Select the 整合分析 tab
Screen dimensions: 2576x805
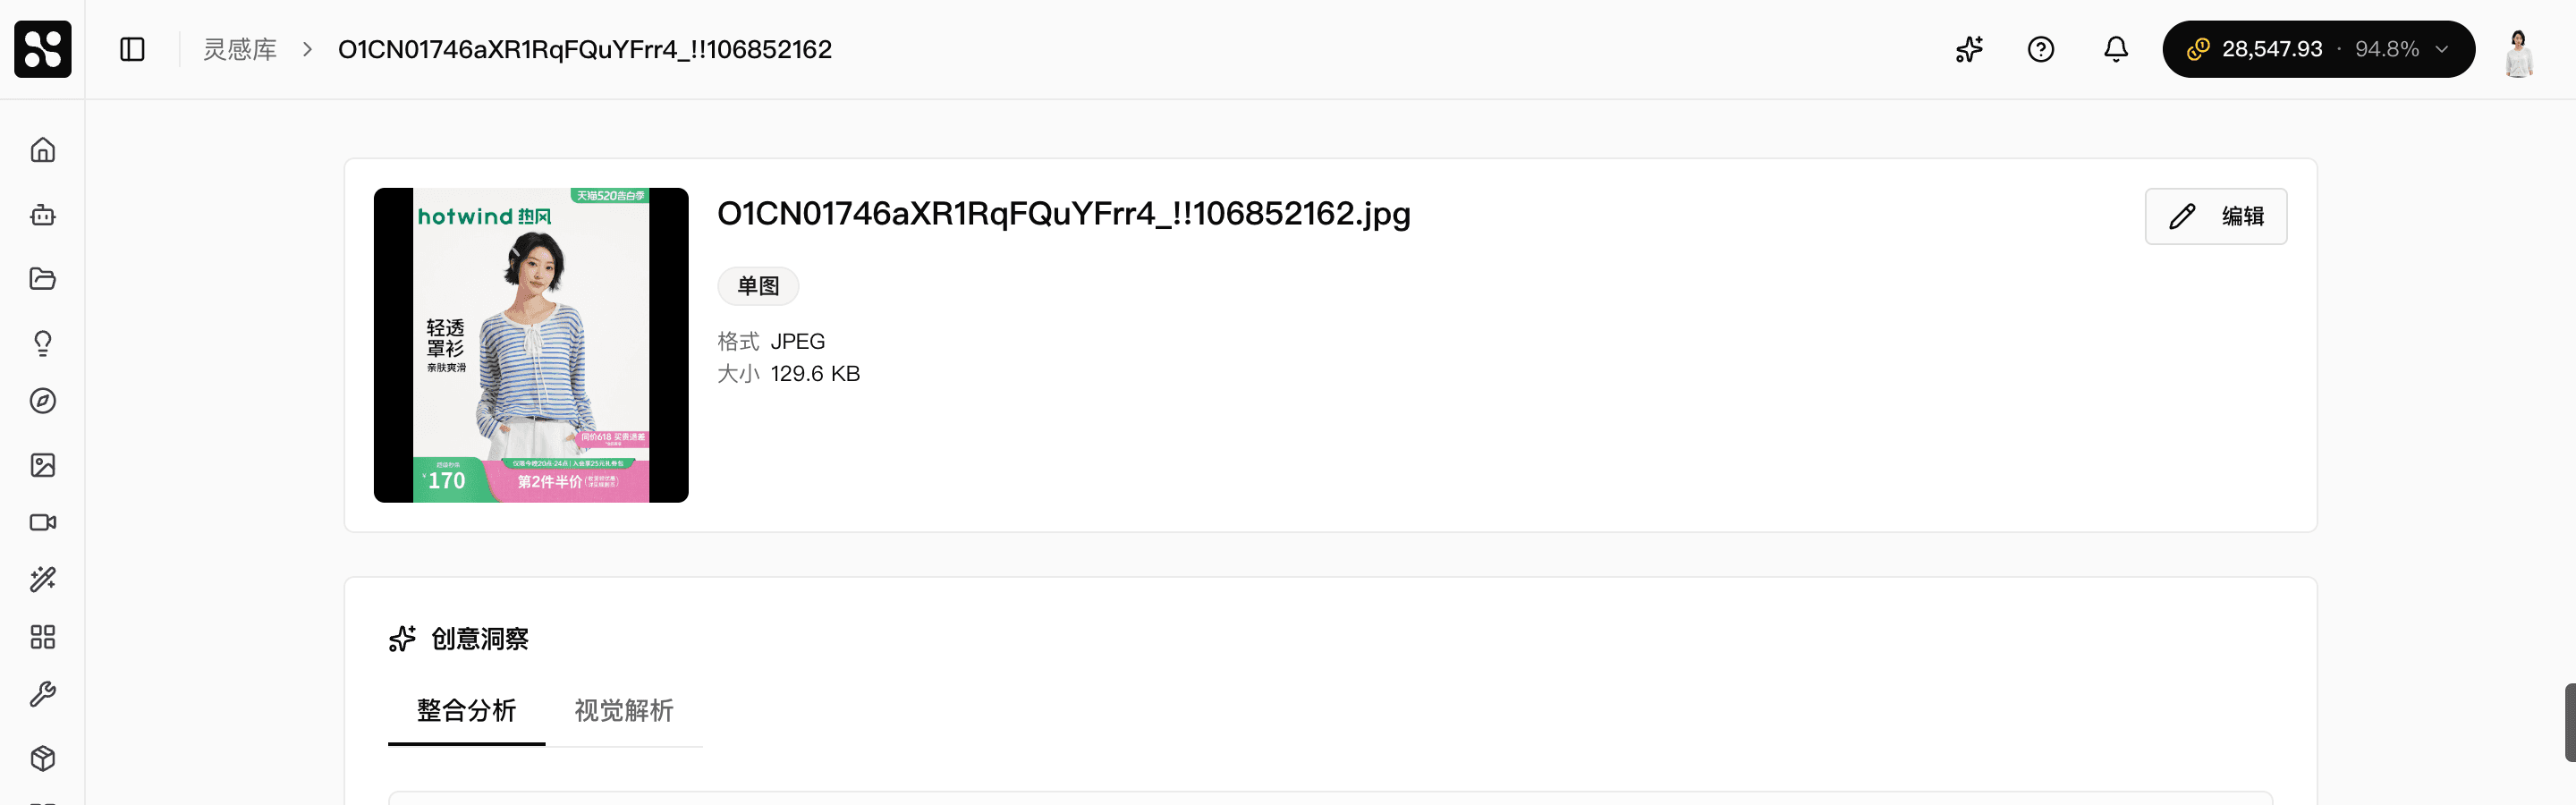[466, 710]
